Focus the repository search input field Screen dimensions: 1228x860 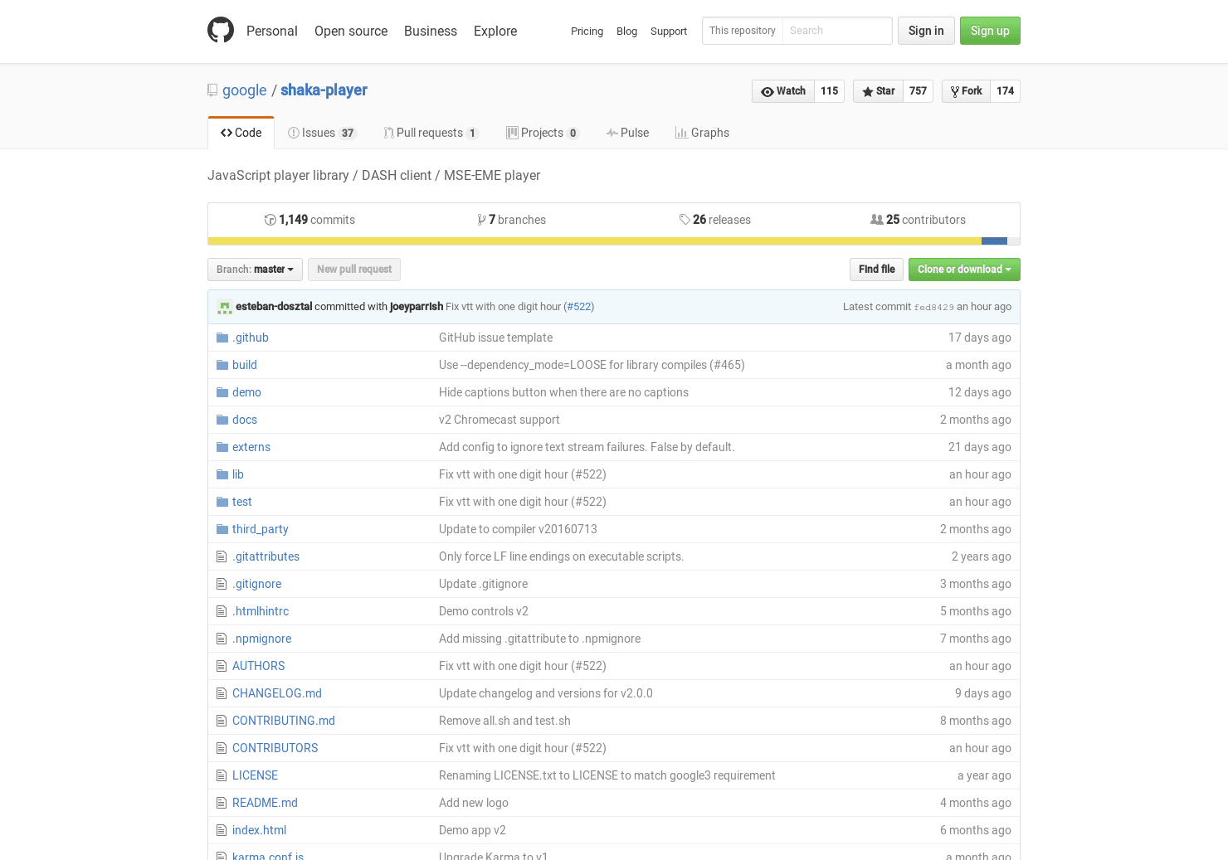point(836,31)
